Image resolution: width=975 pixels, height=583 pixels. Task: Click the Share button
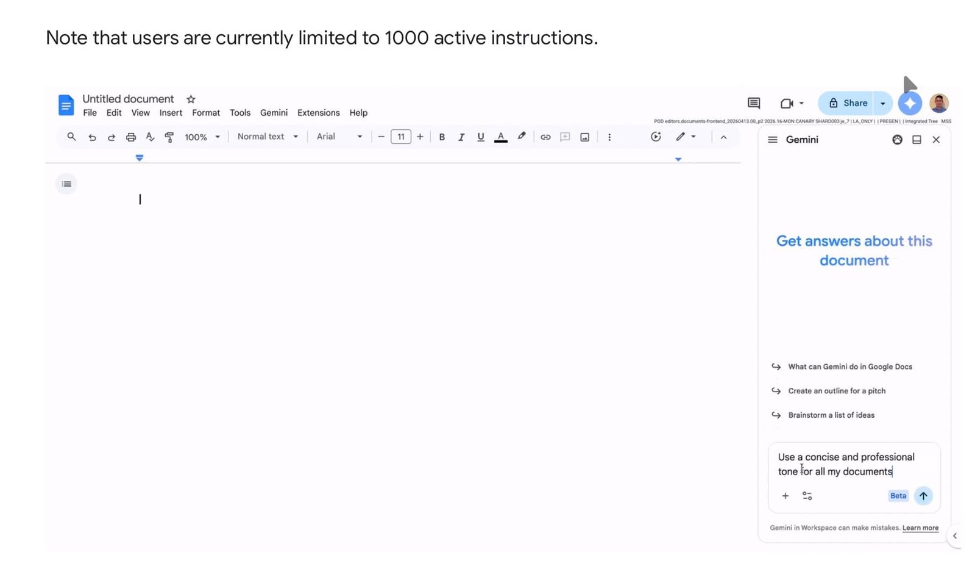click(846, 103)
